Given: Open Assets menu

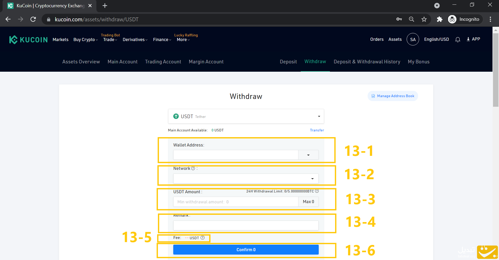Looking at the screenshot, I should [x=395, y=39].
